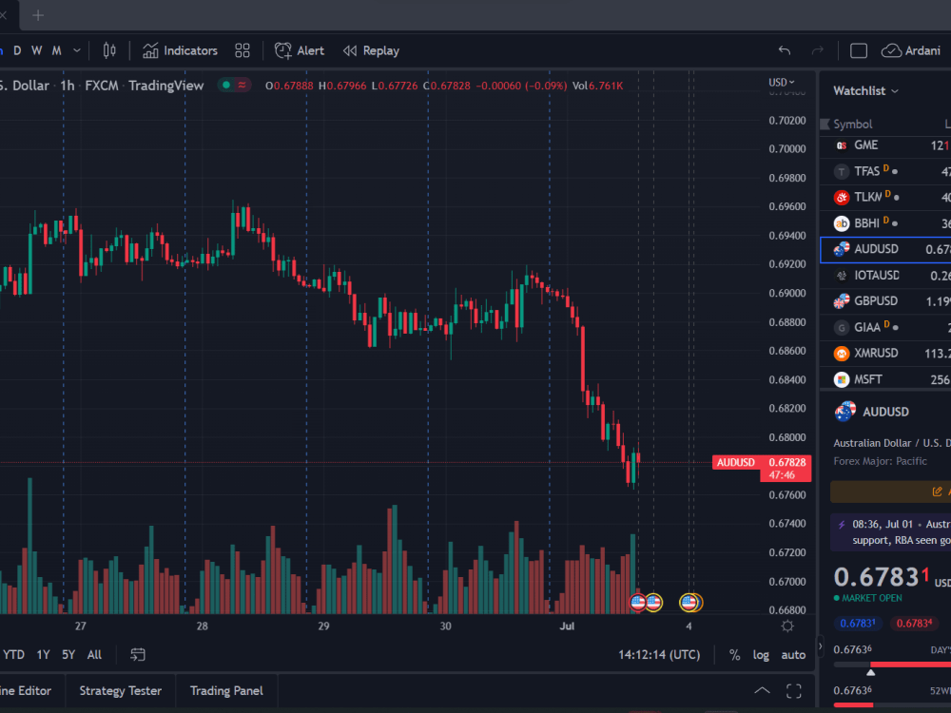The width and height of the screenshot is (951, 713).
Task: Undo the last chart action
Action: pos(785,50)
